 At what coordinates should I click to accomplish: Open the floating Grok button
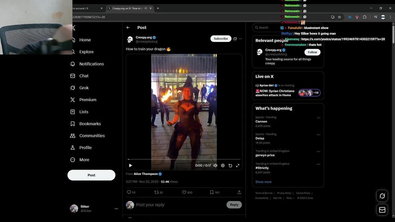point(382,196)
